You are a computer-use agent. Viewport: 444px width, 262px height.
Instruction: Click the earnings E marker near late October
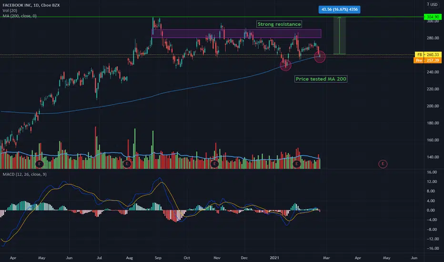(214, 164)
